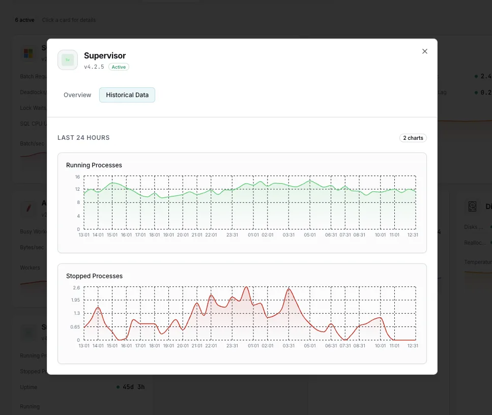Click the disk drive icon on right

click(472, 206)
